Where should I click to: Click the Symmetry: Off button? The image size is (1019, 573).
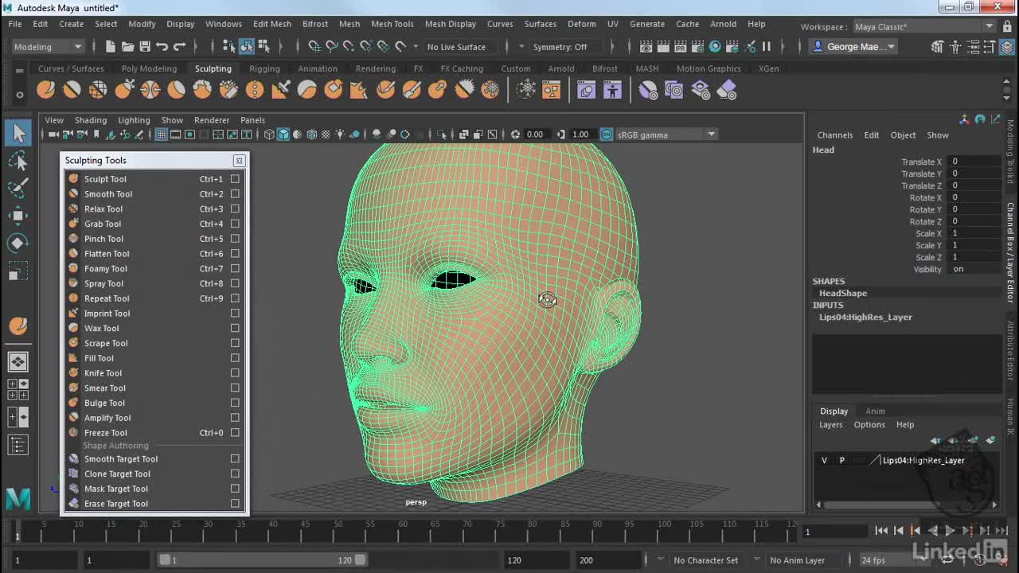point(560,47)
